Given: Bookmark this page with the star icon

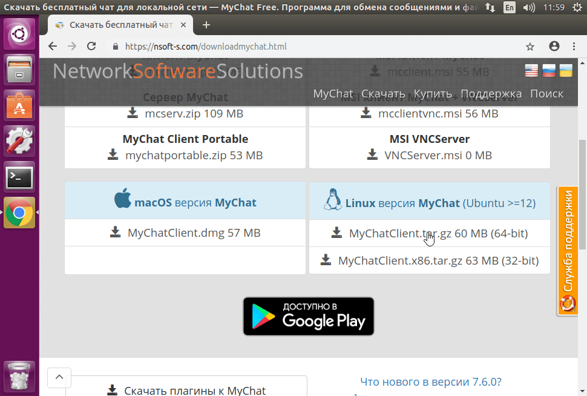Looking at the screenshot, I should pyautogui.click(x=530, y=45).
